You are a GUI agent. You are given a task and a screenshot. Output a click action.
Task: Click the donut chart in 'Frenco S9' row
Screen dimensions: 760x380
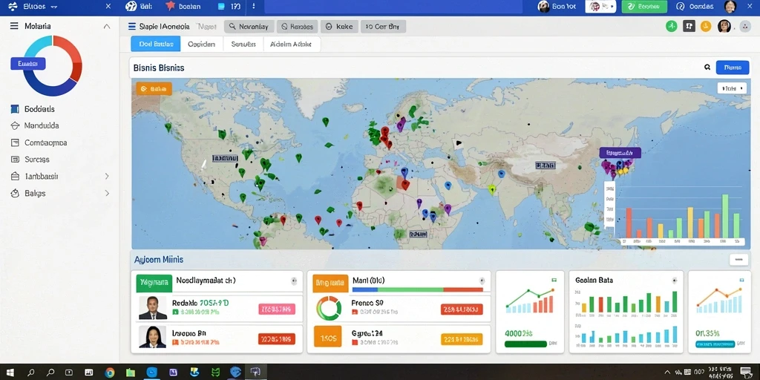coord(329,308)
